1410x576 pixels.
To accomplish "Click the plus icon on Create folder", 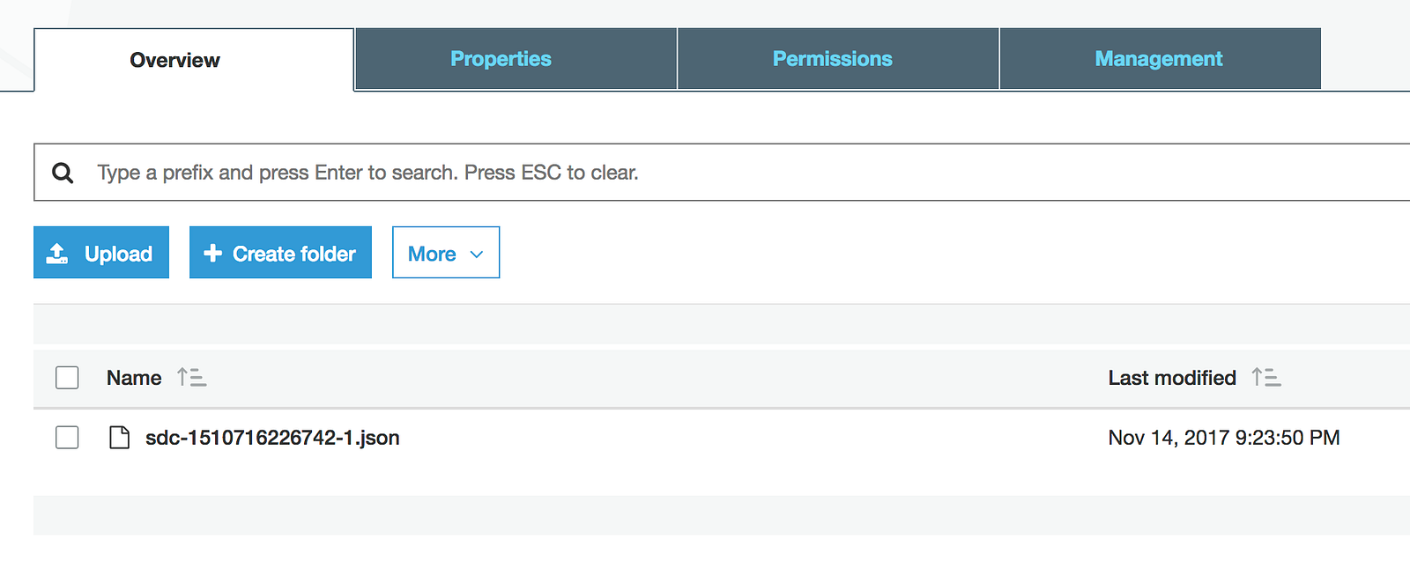I will point(212,254).
